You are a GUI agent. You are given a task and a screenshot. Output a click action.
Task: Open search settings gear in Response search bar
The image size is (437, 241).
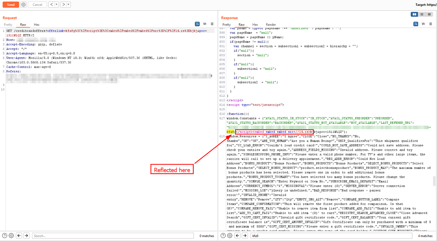click(x=229, y=236)
